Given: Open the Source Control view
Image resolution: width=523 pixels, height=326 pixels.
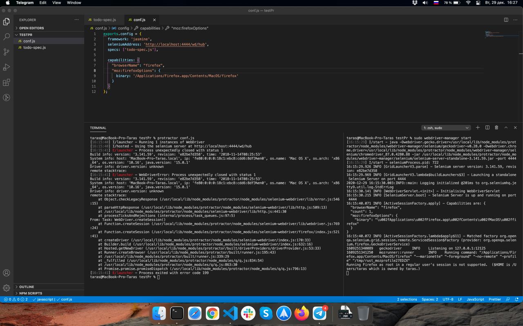Looking at the screenshot, I should (x=7, y=52).
